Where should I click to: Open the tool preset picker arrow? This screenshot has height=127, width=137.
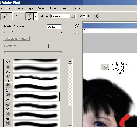pyautogui.click(x=10, y=16)
